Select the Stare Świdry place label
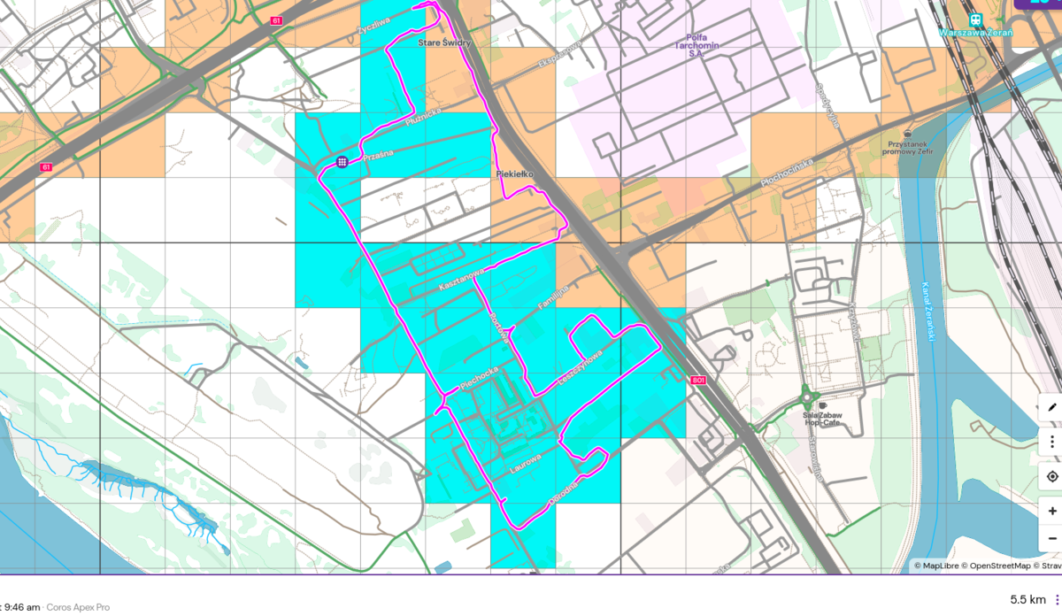The height and width of the screenshot is (616, 1062). [x=444, y=42]
